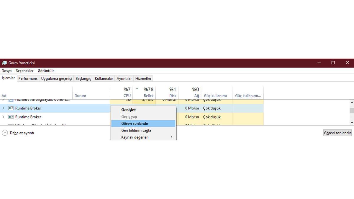Collapse details with Daha az ayrıntı arrow icon
This screenshot has height=199, width=354.
[5, 133]
